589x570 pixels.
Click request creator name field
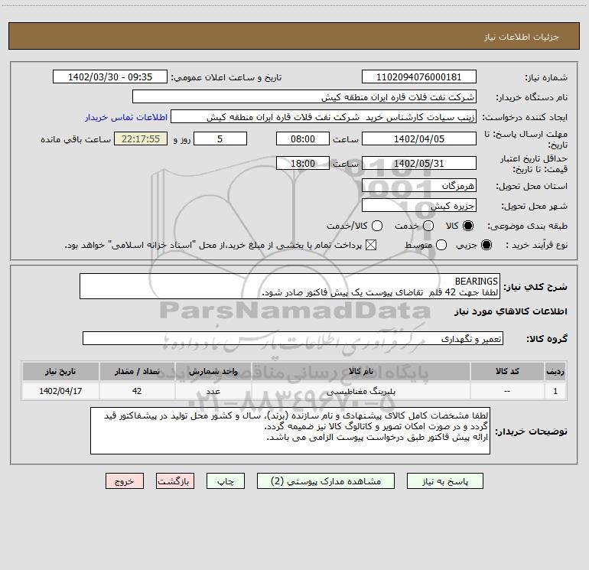[x=324, y=117]
